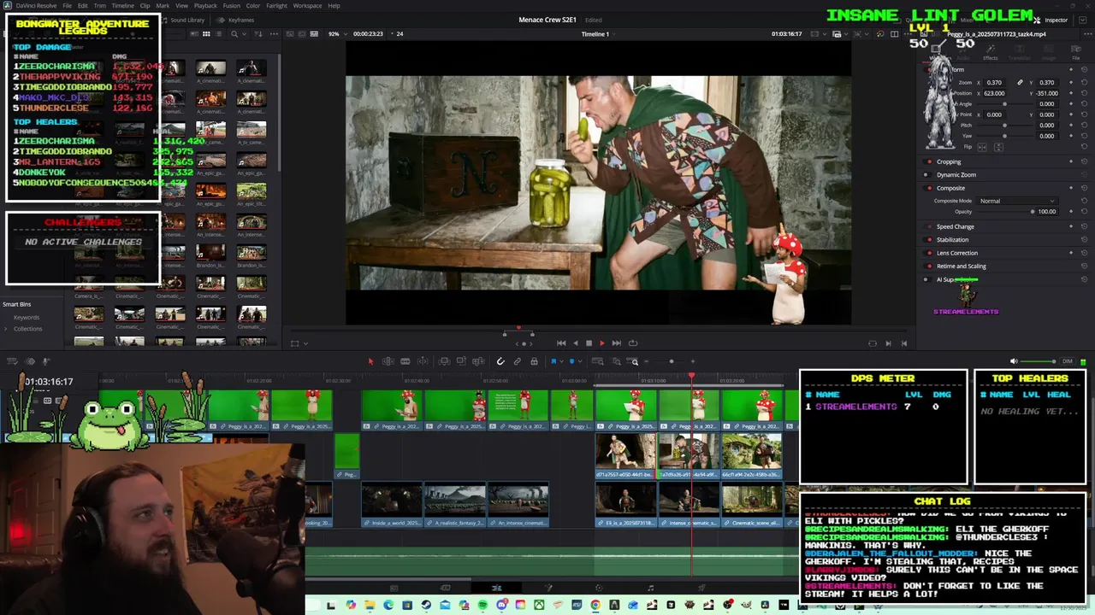Toggle the Stabilization section switch
The height and width of the screenshot is (615, 1095).
929,240
